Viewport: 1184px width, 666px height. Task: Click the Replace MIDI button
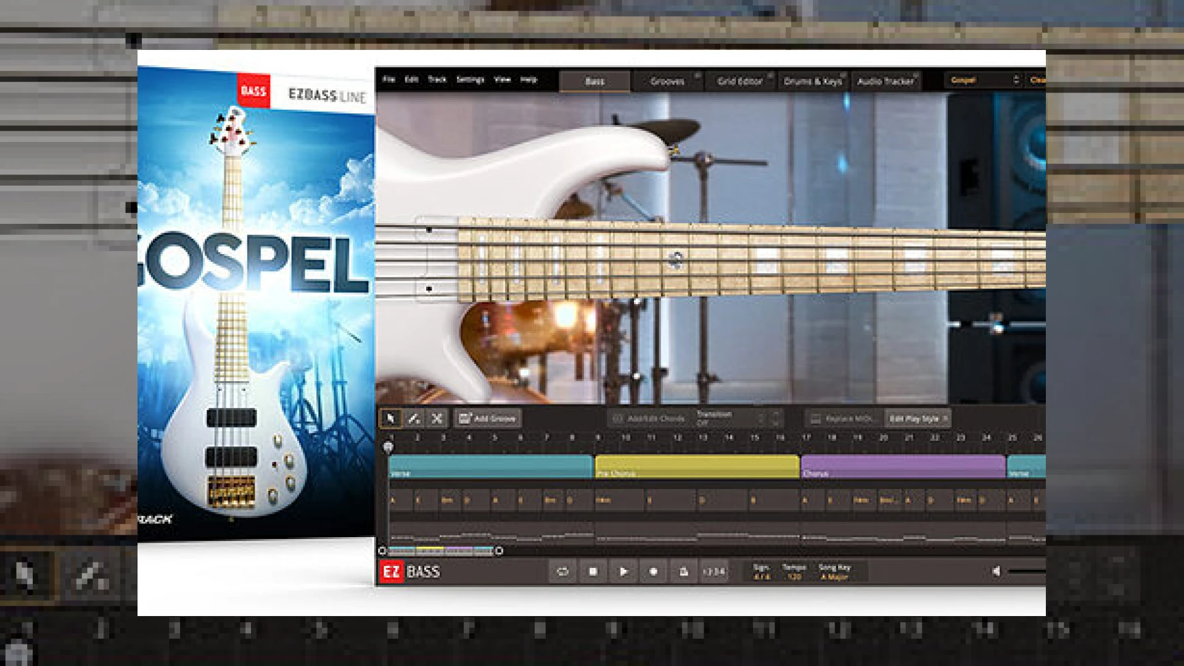[844, 419]
